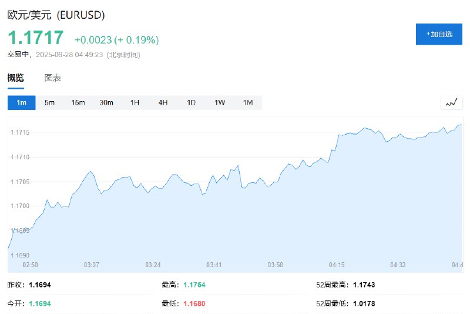Click the chart type line icon
This screenshot has height=314, width=470.
point(451,102)
